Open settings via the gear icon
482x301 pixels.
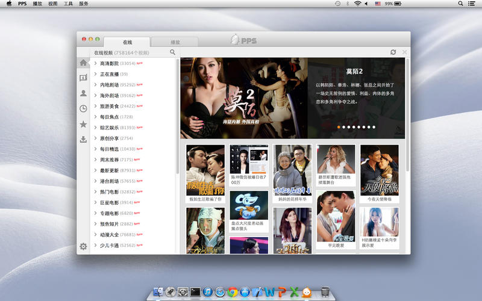point(83,246)
